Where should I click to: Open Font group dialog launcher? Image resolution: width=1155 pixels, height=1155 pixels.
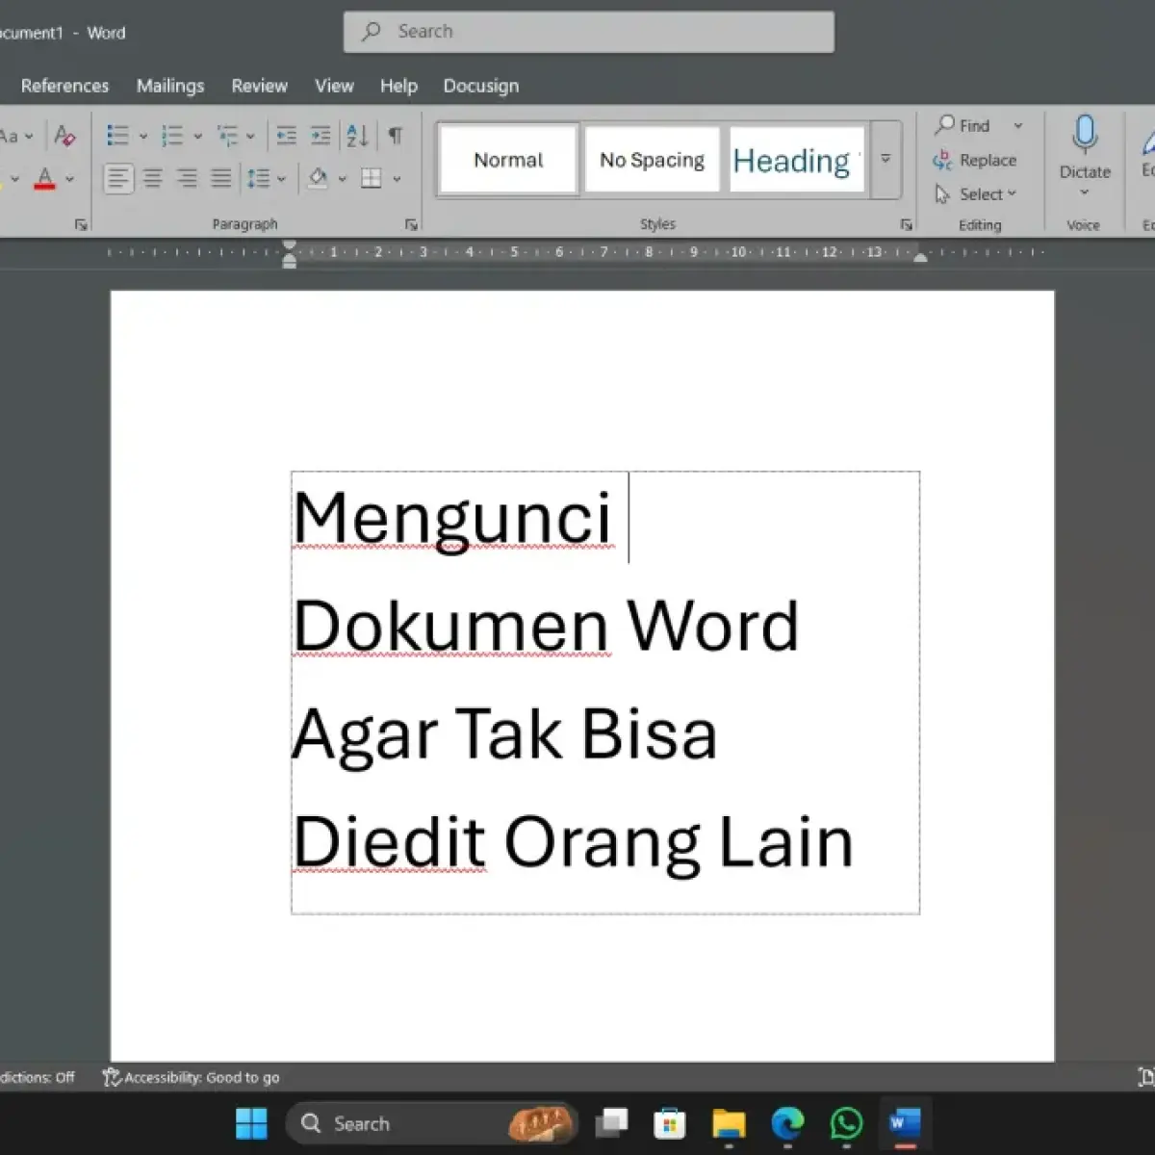(81, 225)
